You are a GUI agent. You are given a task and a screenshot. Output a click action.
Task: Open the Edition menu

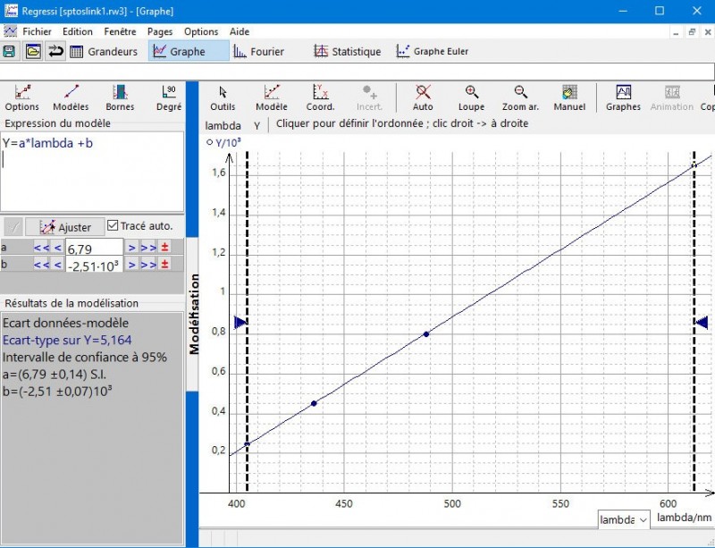pyautogui.click(x=78, y=31)
